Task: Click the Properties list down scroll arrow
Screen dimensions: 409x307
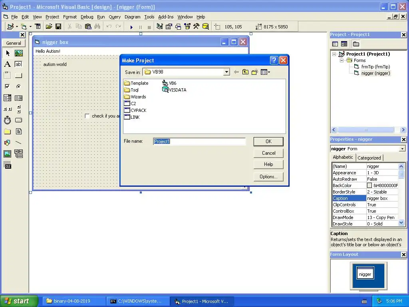Action: (x=401, y=223)
